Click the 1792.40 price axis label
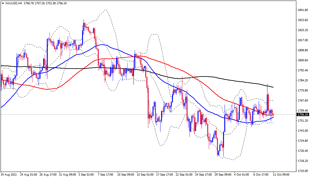Viewport: 310px width, 178px height. (x=303, y=70)
